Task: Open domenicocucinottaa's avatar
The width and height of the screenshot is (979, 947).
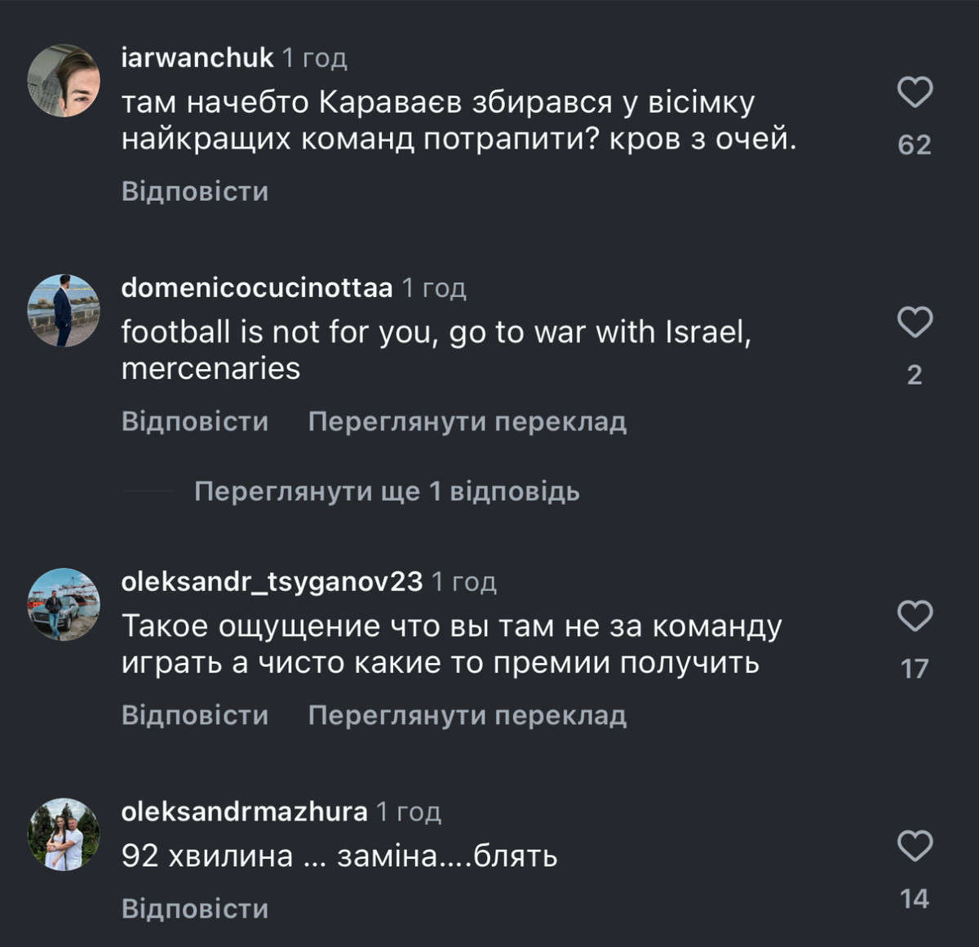Action: (64, 310)
